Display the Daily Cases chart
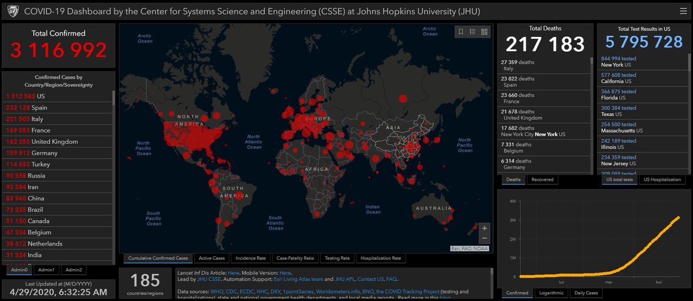Image resolution: width=693 pixels, height=301 pixels. click(586, 293)
